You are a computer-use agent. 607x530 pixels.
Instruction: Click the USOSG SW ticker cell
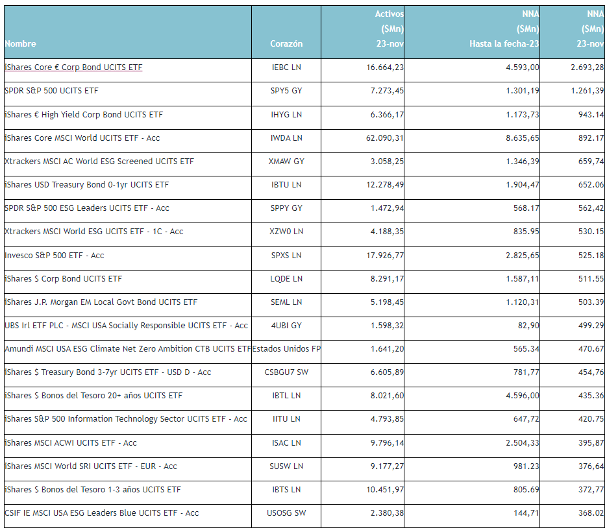286,513
